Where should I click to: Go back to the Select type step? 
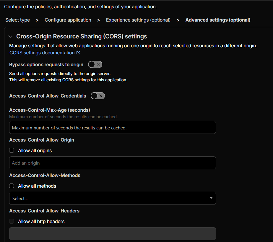[x=17, y=20]
